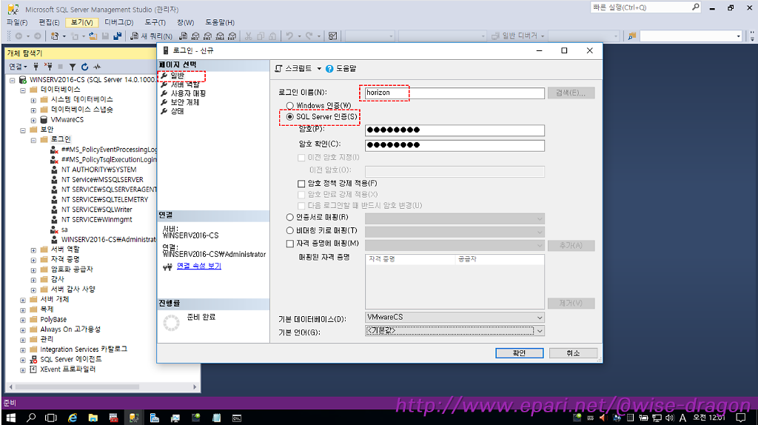Viewport: 758px width, 425px height.
Task: Click the 암호 확인(C) password field
Action: coord(455,144)
